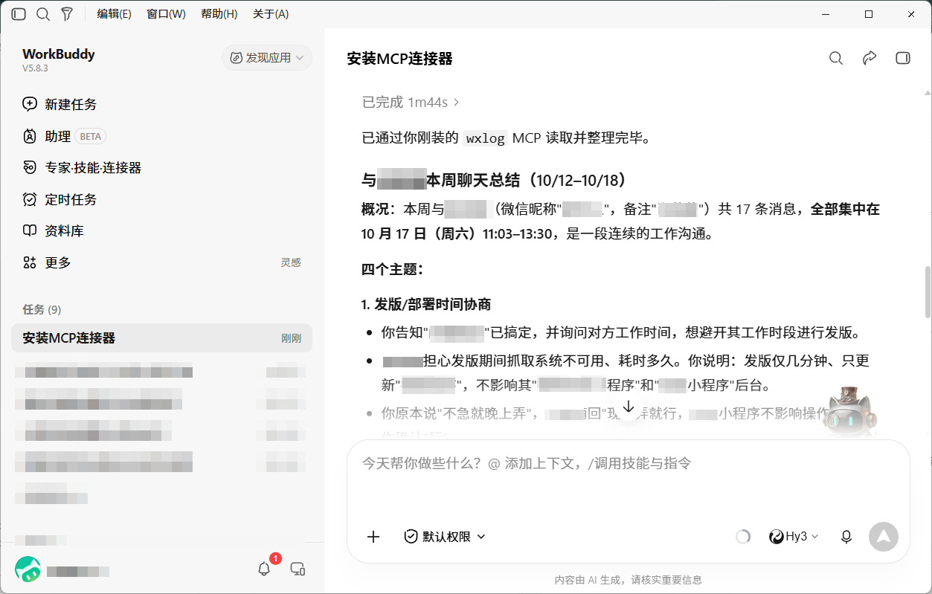Click the user avatar at bottom left
The width and height of the screenshot is (932, 594).
(28, 569)
